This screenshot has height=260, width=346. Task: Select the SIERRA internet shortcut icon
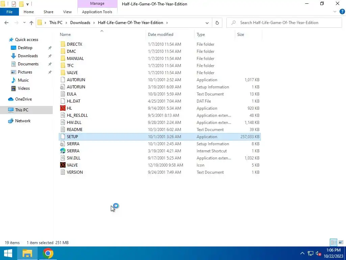click(63, 151)
